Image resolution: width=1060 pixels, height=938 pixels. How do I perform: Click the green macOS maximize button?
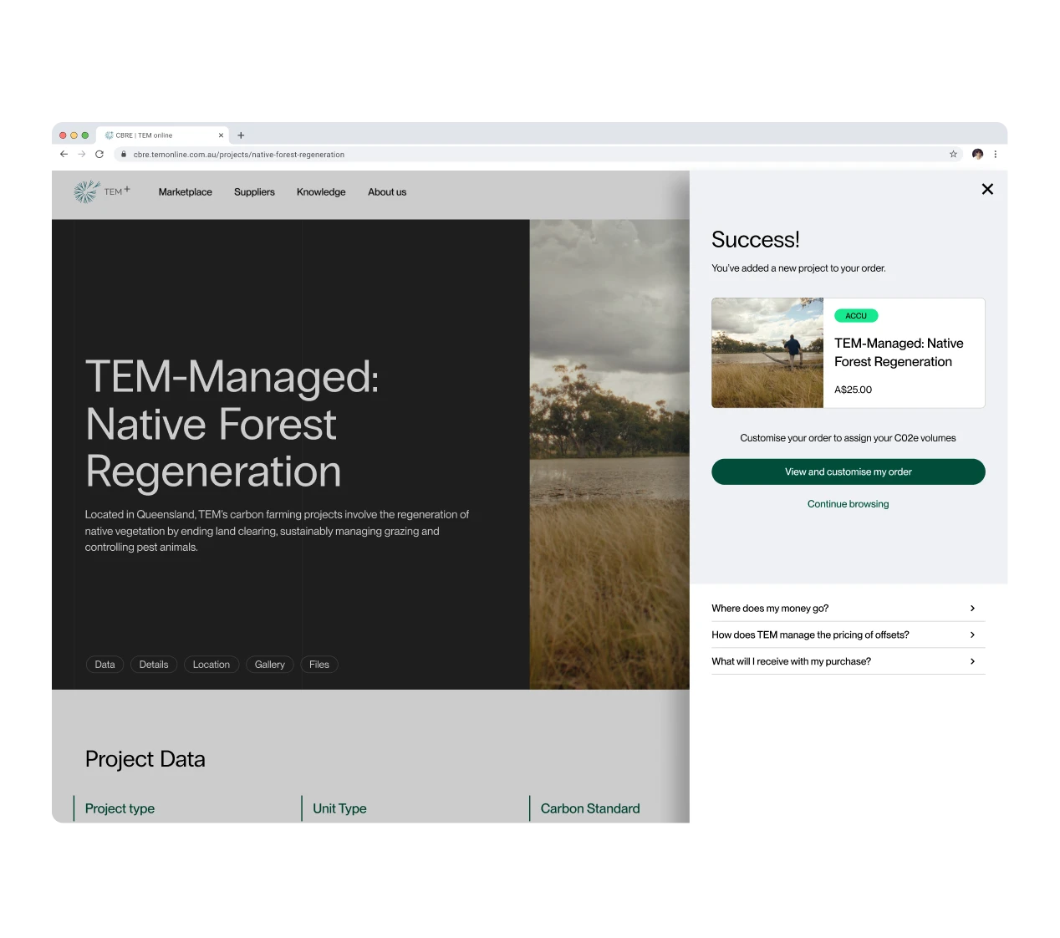point(85,135)
